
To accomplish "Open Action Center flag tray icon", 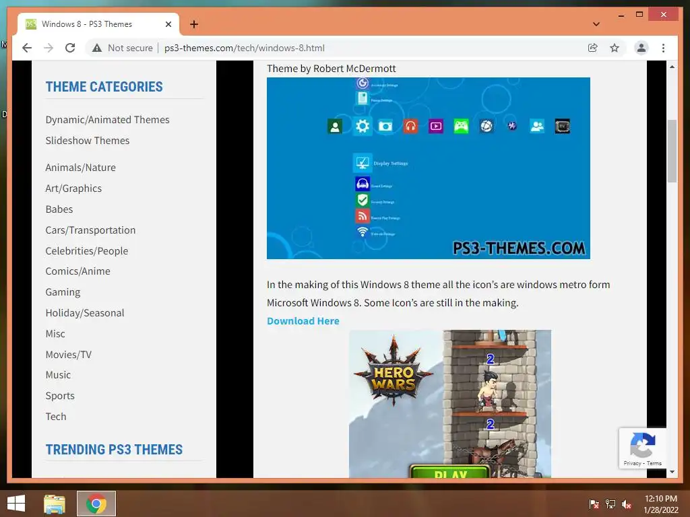I will pos(594,504).
